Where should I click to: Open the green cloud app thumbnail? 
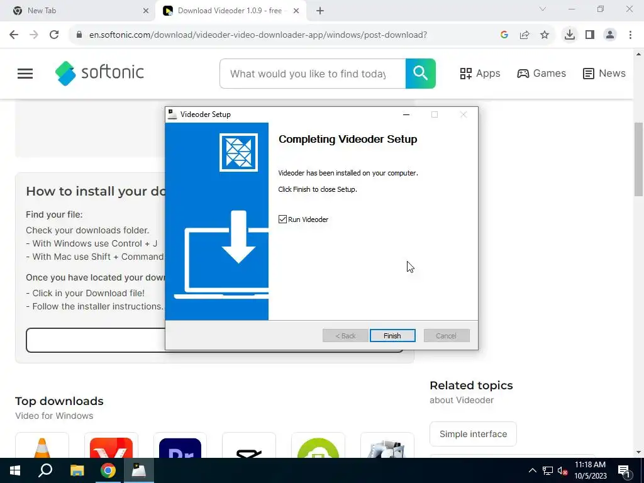(318, 445)
